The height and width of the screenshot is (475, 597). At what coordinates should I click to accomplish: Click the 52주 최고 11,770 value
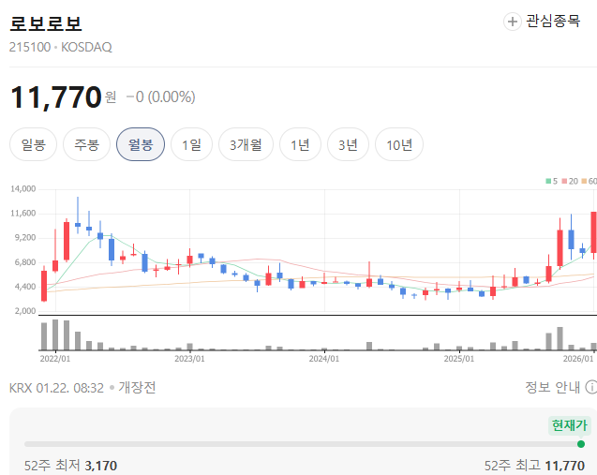(564, 466)
